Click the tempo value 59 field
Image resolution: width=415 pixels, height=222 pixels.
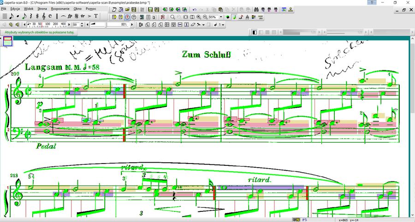(x=76, y=24)
